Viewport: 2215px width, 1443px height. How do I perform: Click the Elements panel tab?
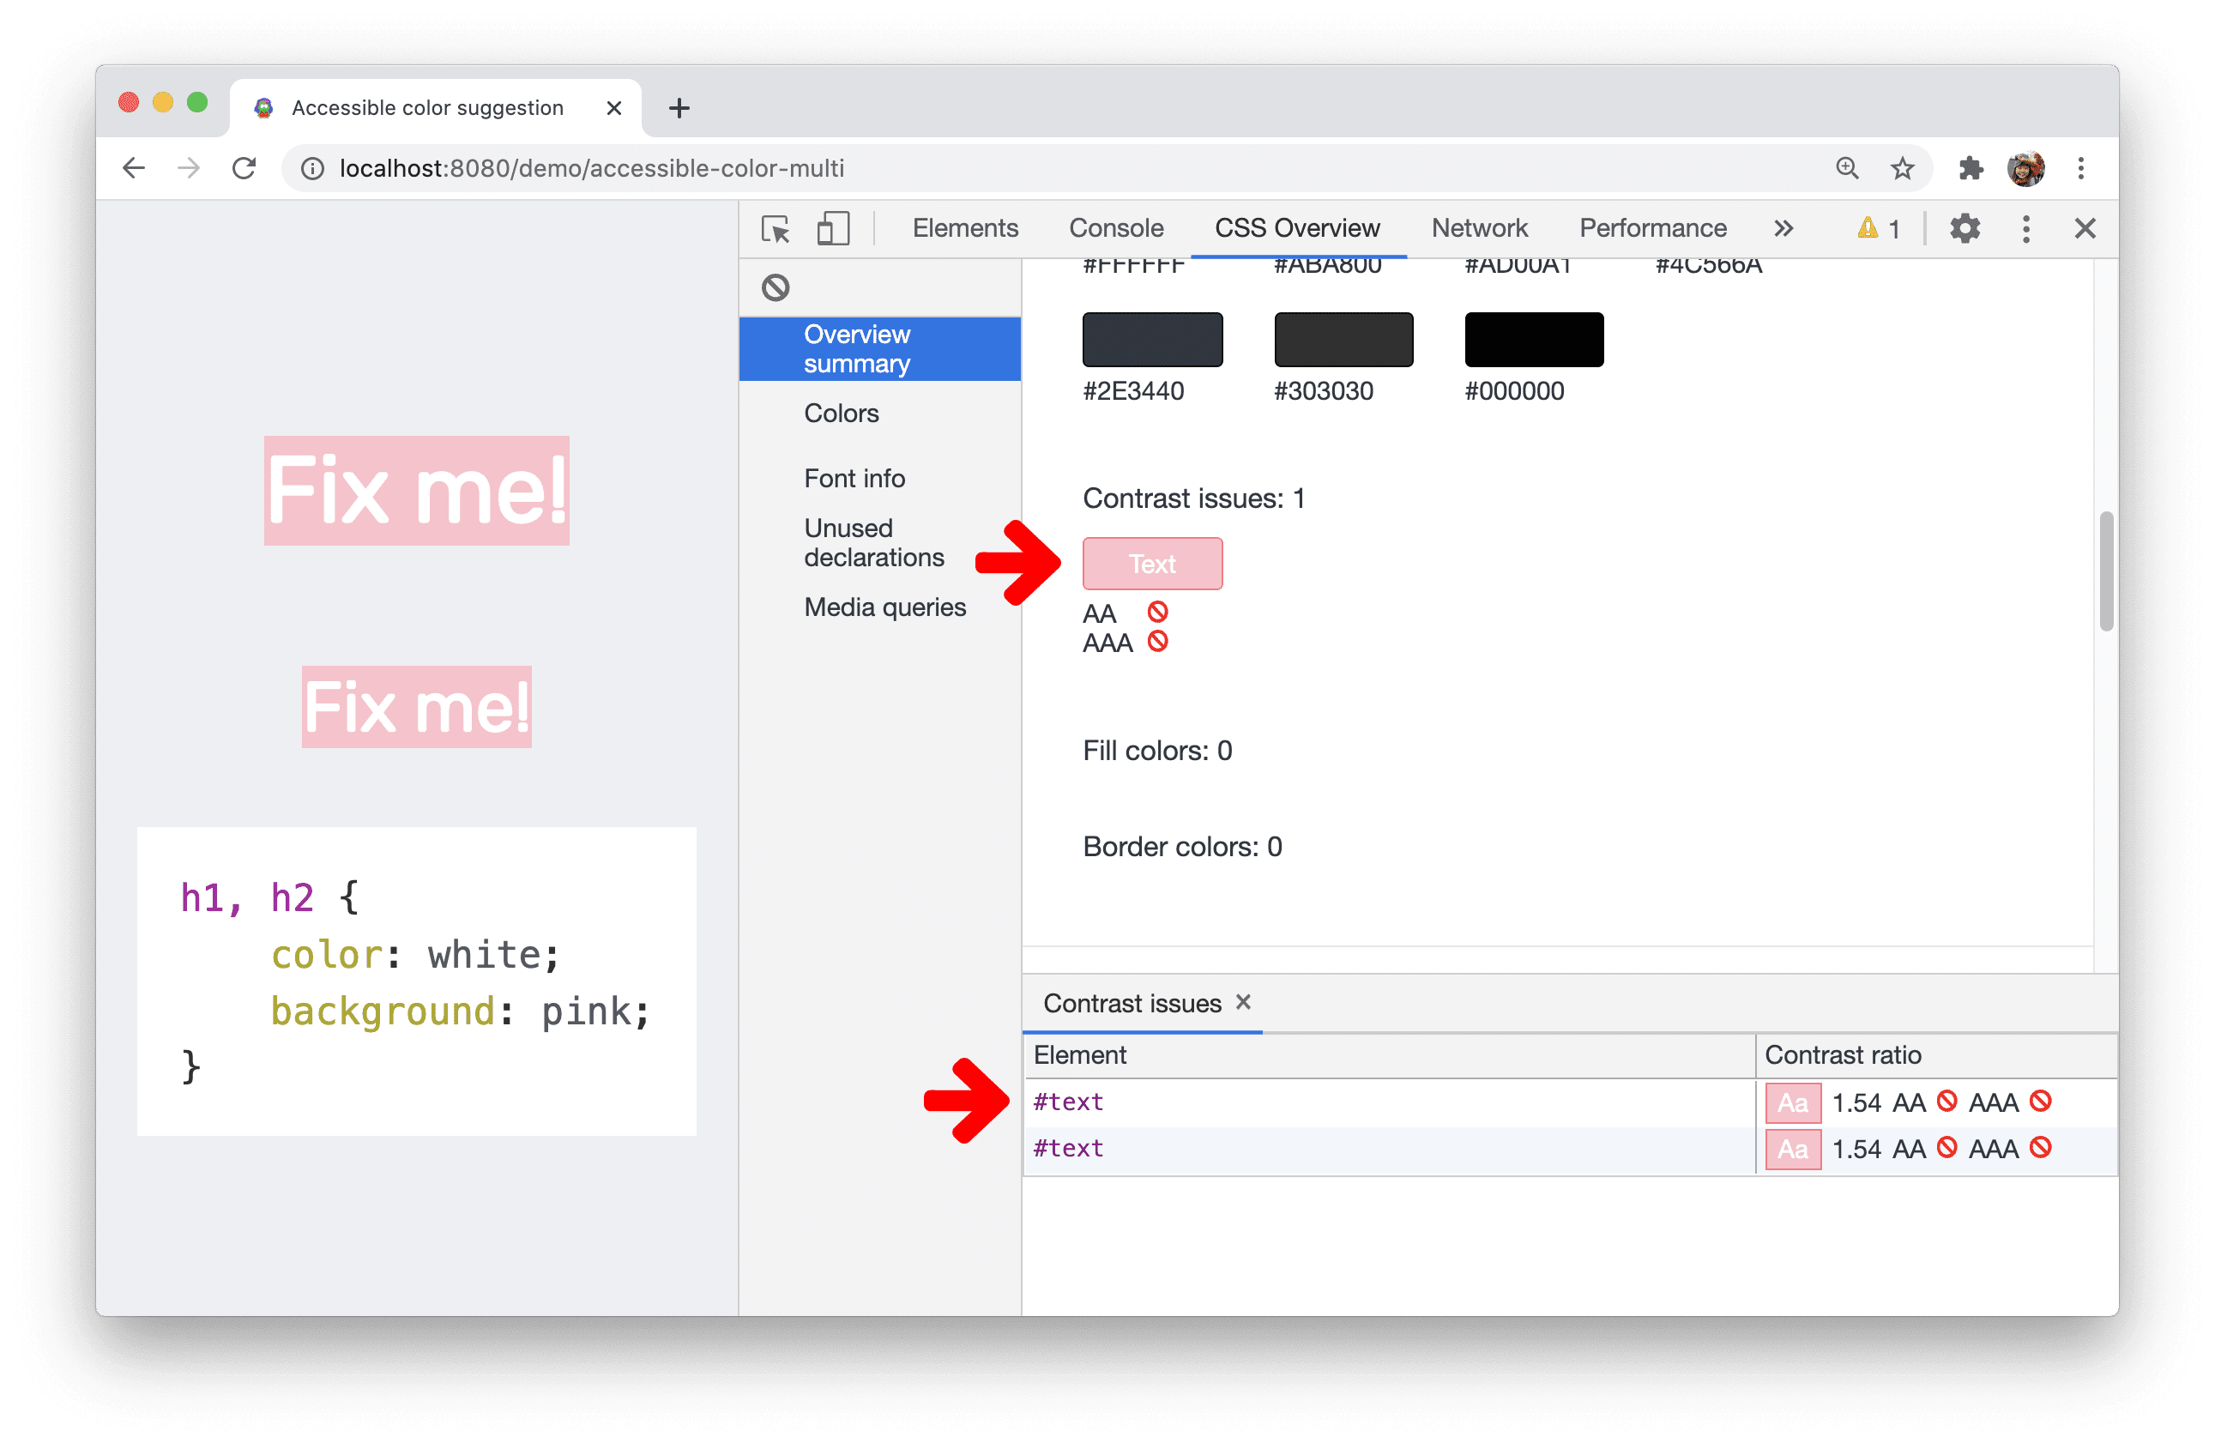963,226
